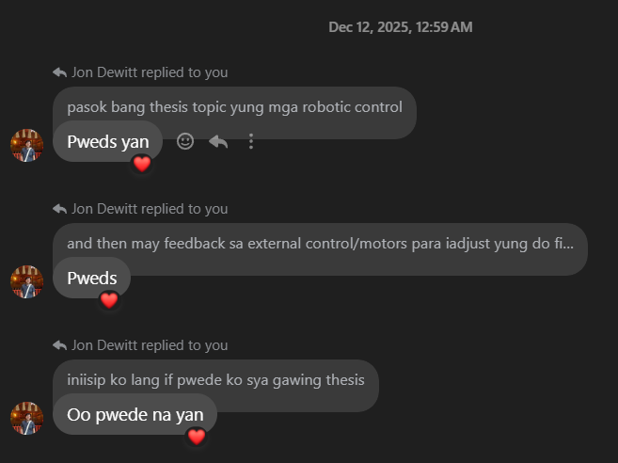Click the avatar beside 'Pweds yan' message
This screenshot has width=618, height=463.
(x=27, y=145)
